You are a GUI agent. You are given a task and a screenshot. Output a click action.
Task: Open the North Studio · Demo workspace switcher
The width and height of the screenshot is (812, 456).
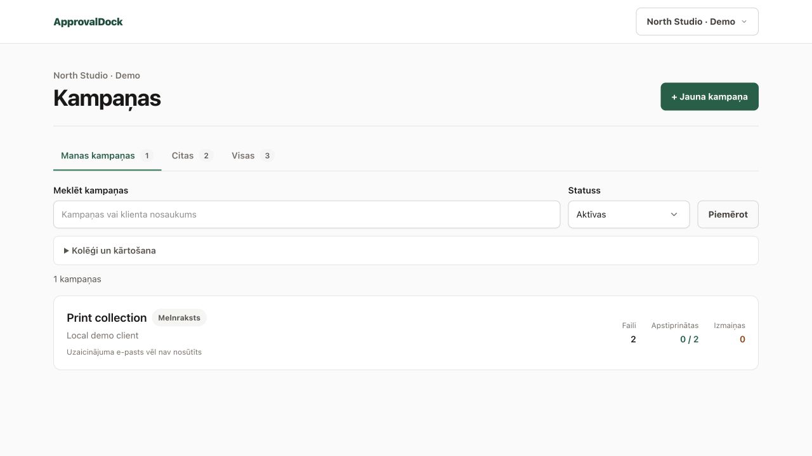pos(697,22)
